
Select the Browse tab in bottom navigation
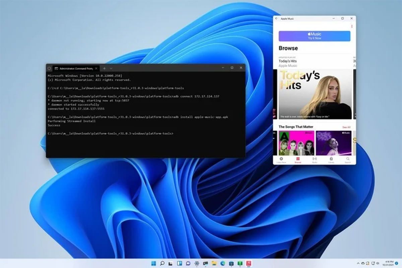click(x=298, y=160)
